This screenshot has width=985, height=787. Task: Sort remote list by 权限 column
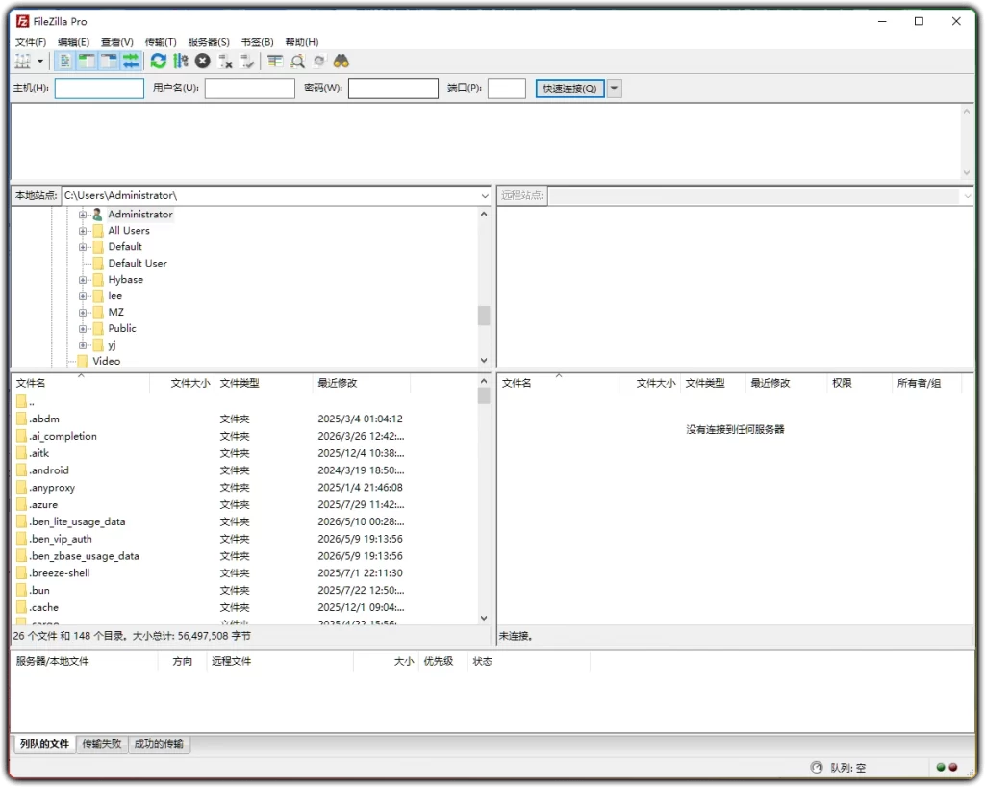point(858,383)
